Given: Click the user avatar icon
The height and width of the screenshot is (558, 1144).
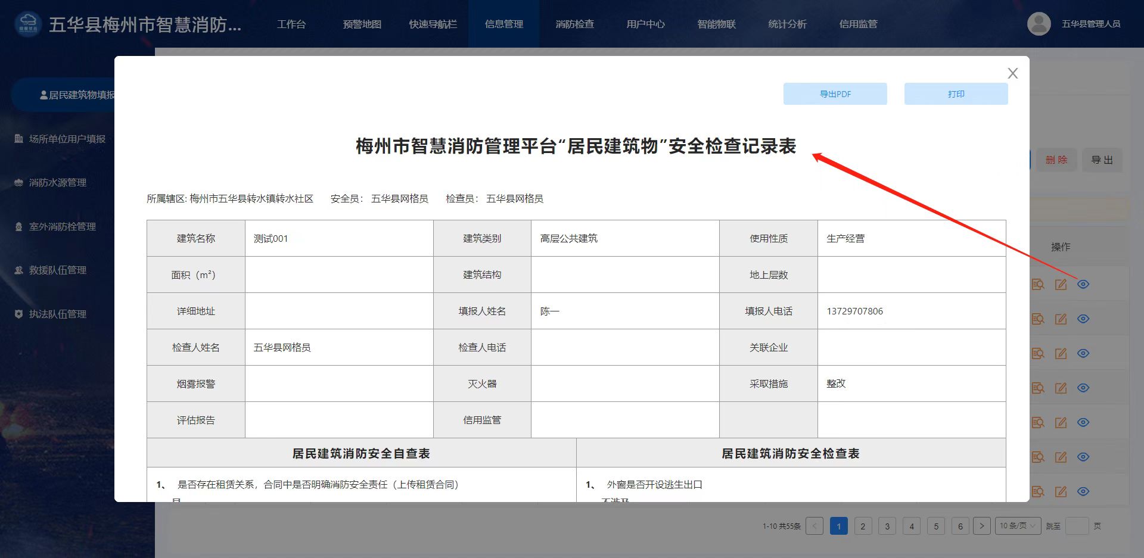Looking at the screenshot, I should pos(1039,24).
